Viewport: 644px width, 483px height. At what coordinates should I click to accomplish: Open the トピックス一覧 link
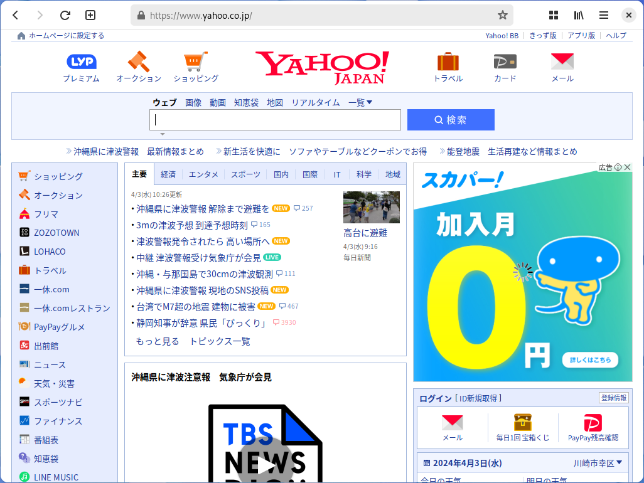pyautogui.click(x=220, y=341)
